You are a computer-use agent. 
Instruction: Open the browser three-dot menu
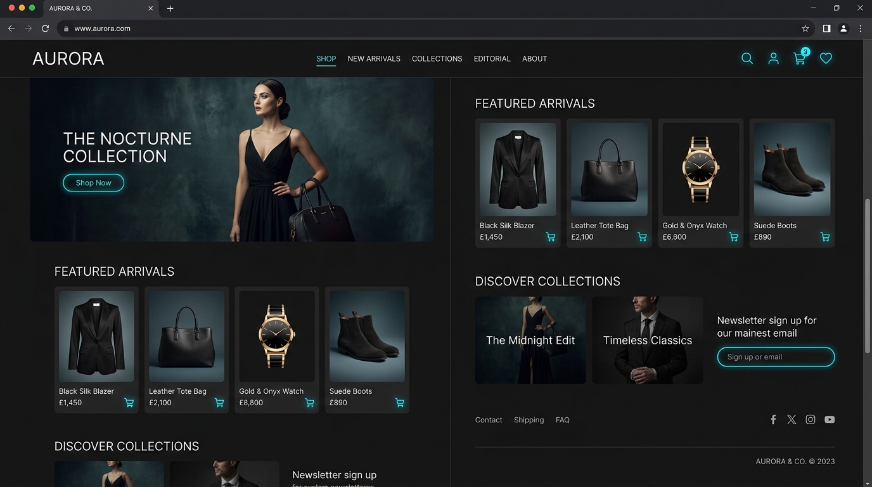(861, 29)
